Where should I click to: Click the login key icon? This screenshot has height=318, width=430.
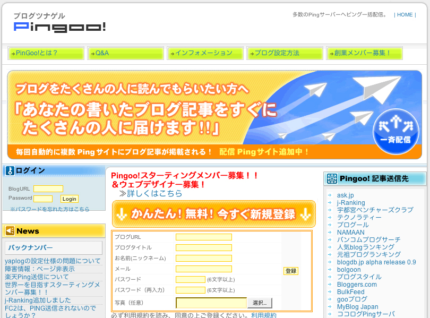(x=10, y=170)
